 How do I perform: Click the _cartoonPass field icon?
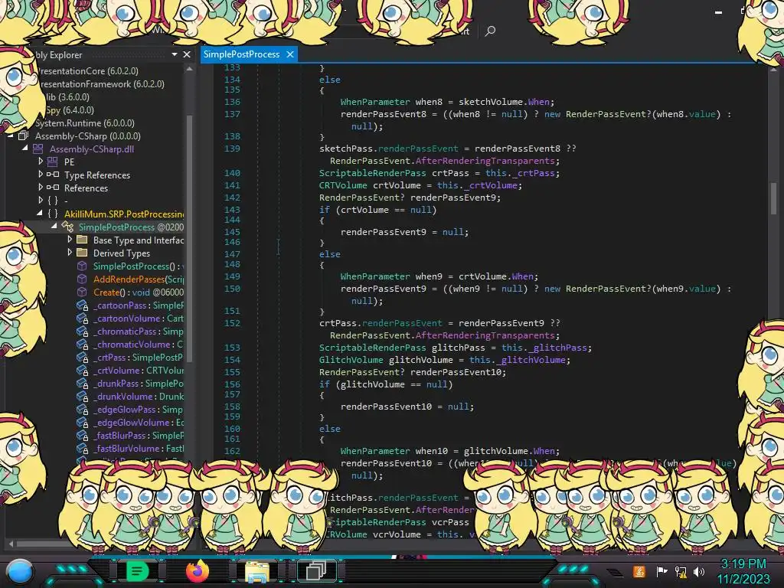pyautogui.click(x=83, y=305)
